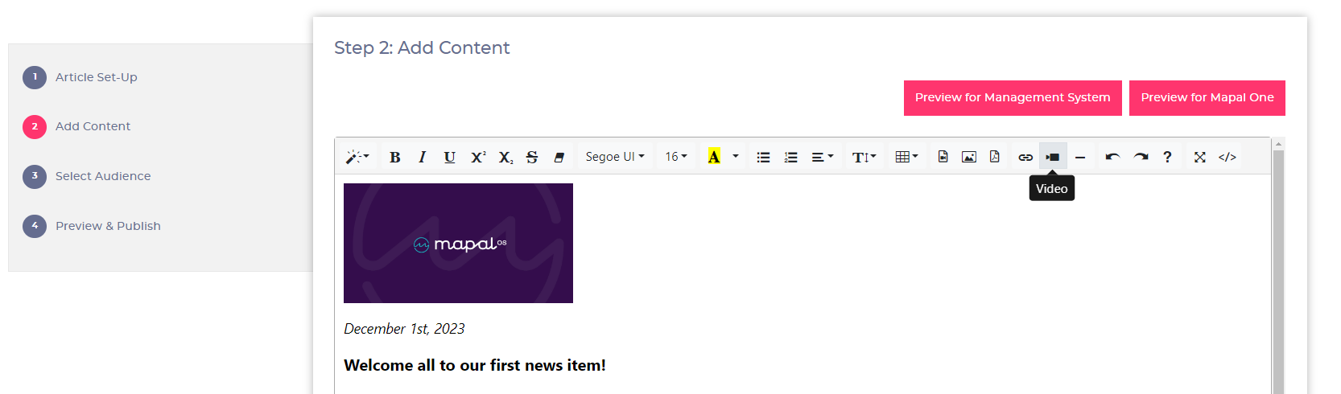
Task: Toggle strikethrough formatting
Action: [532, 157]
